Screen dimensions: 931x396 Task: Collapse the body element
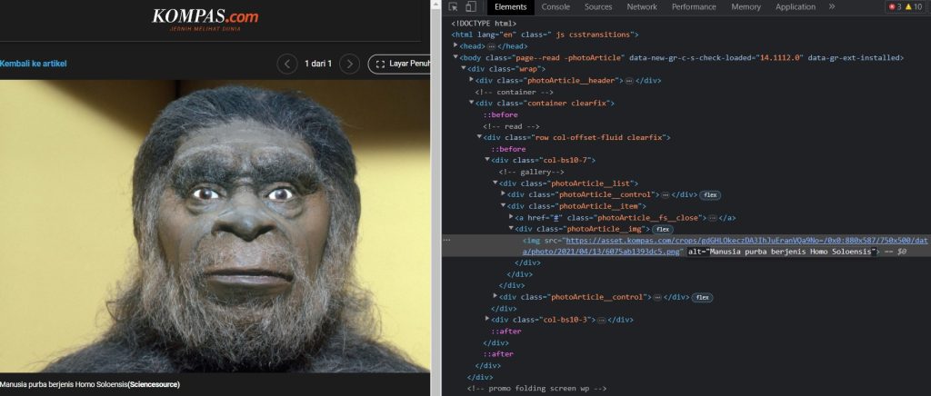455,57
